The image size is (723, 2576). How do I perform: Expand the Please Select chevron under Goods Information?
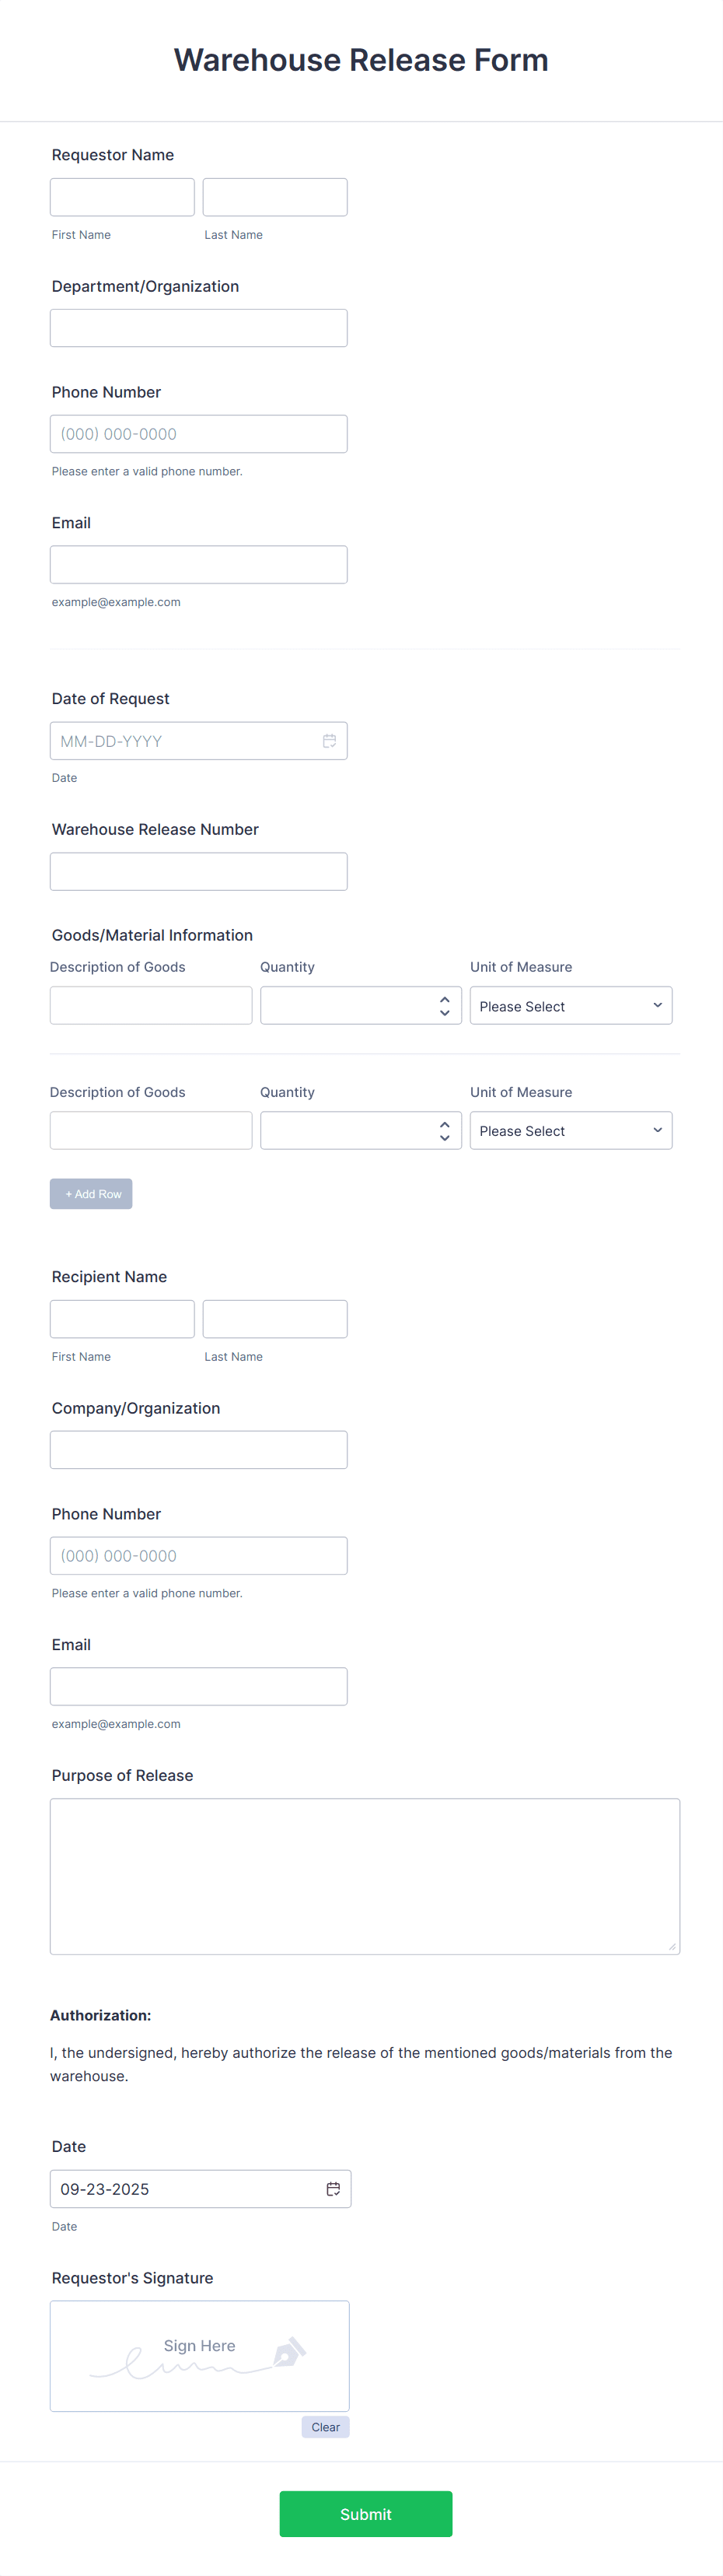657,1005
